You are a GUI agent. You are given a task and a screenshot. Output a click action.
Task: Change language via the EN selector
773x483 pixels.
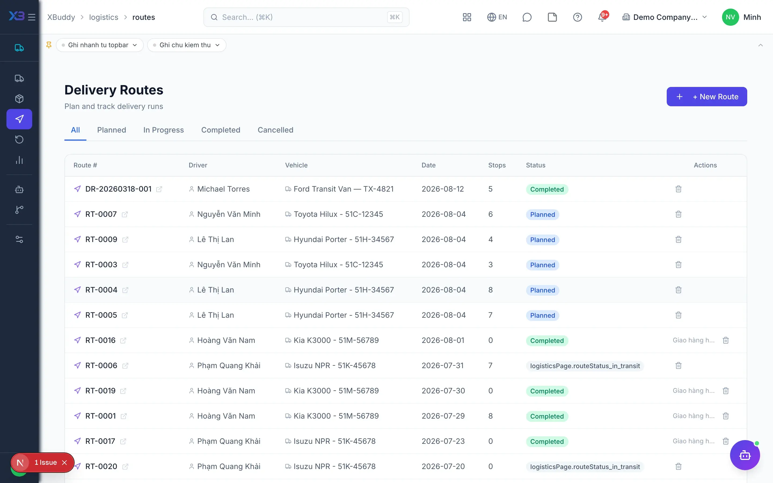point(497,17)
